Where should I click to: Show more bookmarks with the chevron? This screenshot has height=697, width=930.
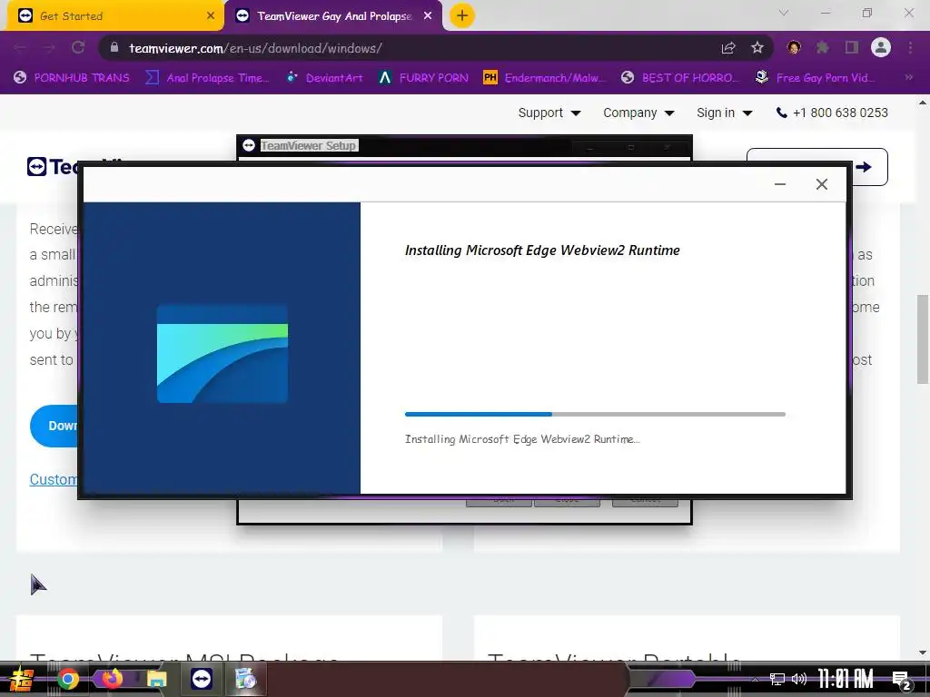(908, 78)
